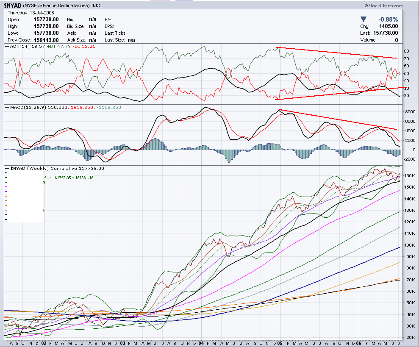
Task: Click the 100K price axis label
Action: tap(408, 245)
